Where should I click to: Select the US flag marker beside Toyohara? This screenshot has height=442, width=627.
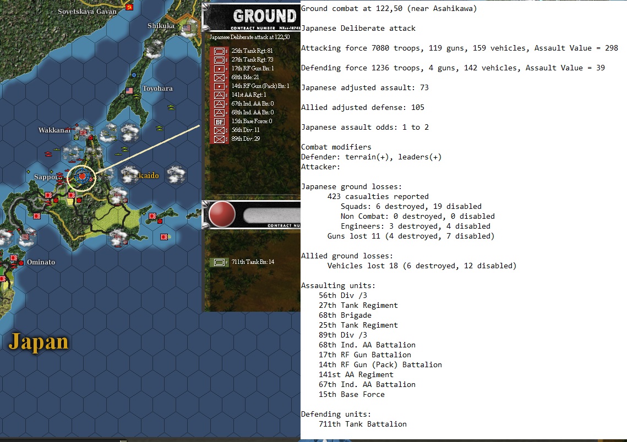coord(129,91)
